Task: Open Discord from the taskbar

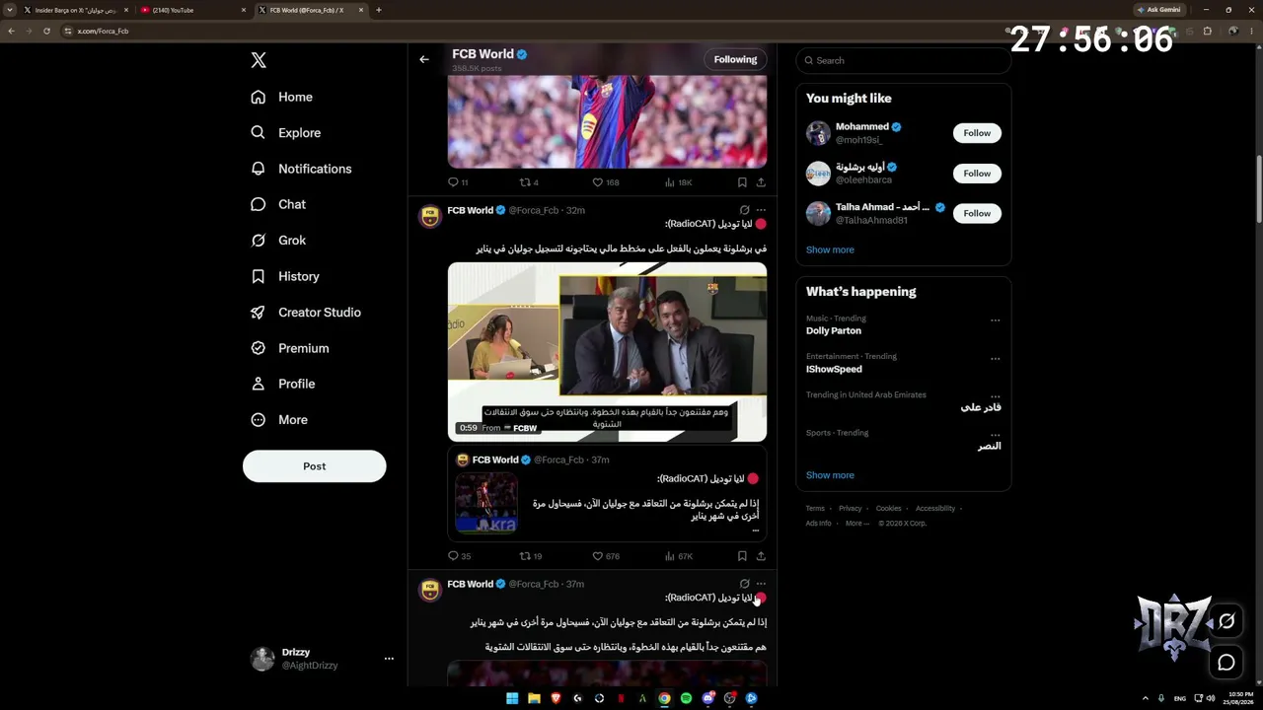Action: point(707,698)
